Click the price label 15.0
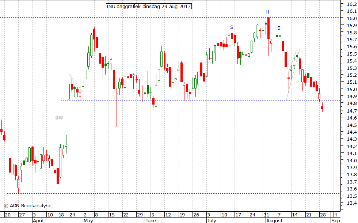 352,89
